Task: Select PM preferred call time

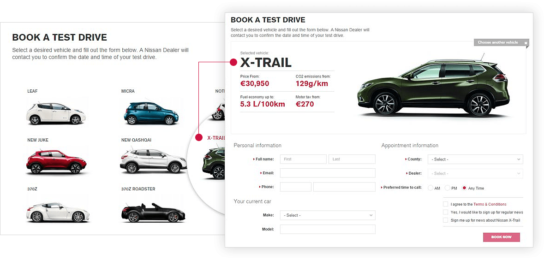Action: coord(448,188)
